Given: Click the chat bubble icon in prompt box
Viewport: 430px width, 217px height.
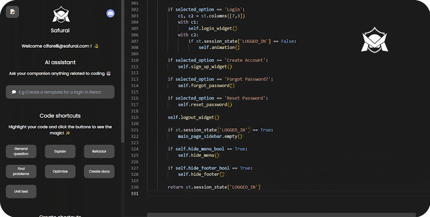Looking at the screenshot, I should click(x=14, y=92).
